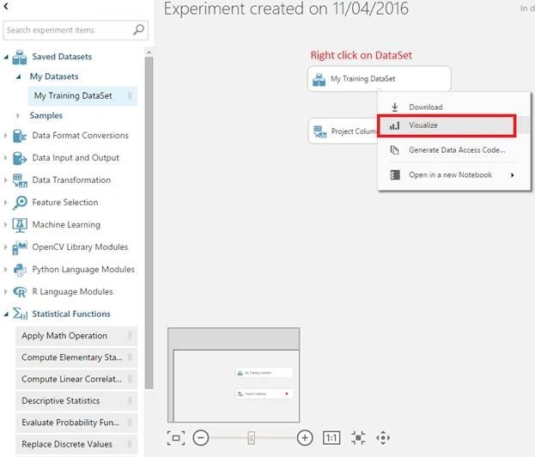
Task: Click the Generate Data Access Code icon
Action: [x=395, y=150]
